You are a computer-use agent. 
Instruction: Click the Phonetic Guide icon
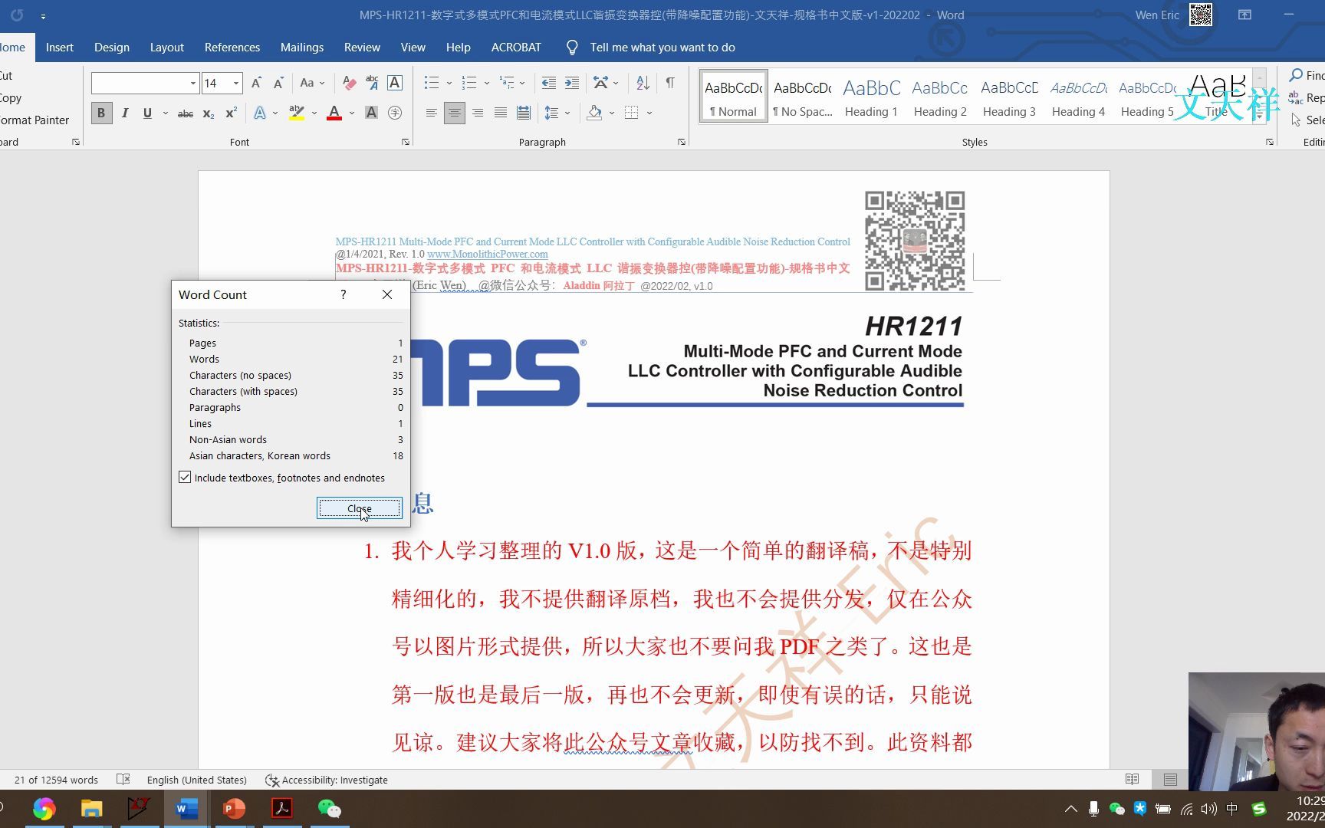372,82
